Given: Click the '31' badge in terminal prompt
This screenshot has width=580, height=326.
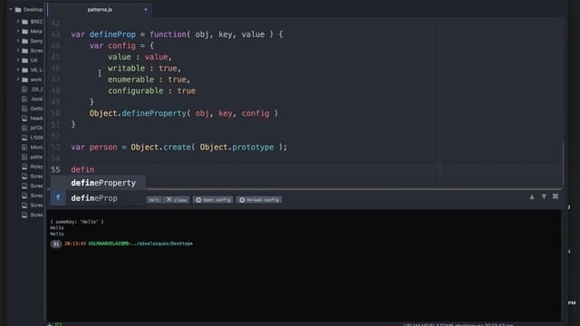Looking at the screenshot, I should (x=56, y=244).
